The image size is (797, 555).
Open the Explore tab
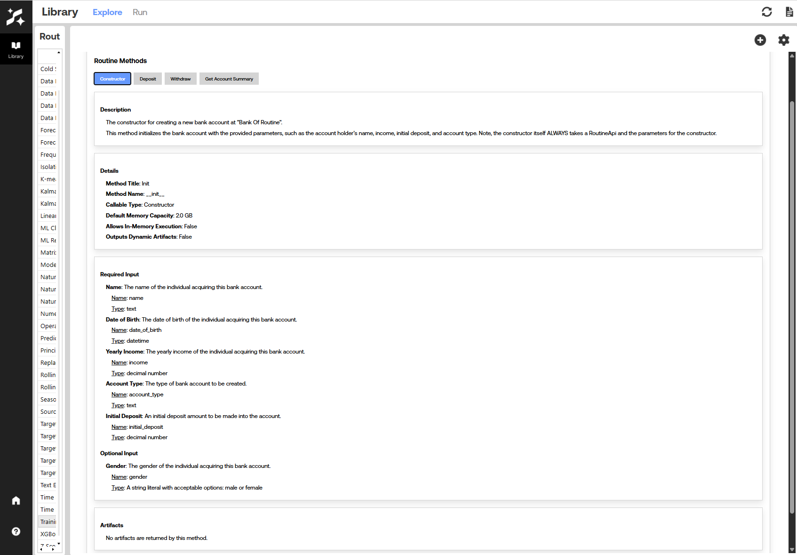point(107,12)
